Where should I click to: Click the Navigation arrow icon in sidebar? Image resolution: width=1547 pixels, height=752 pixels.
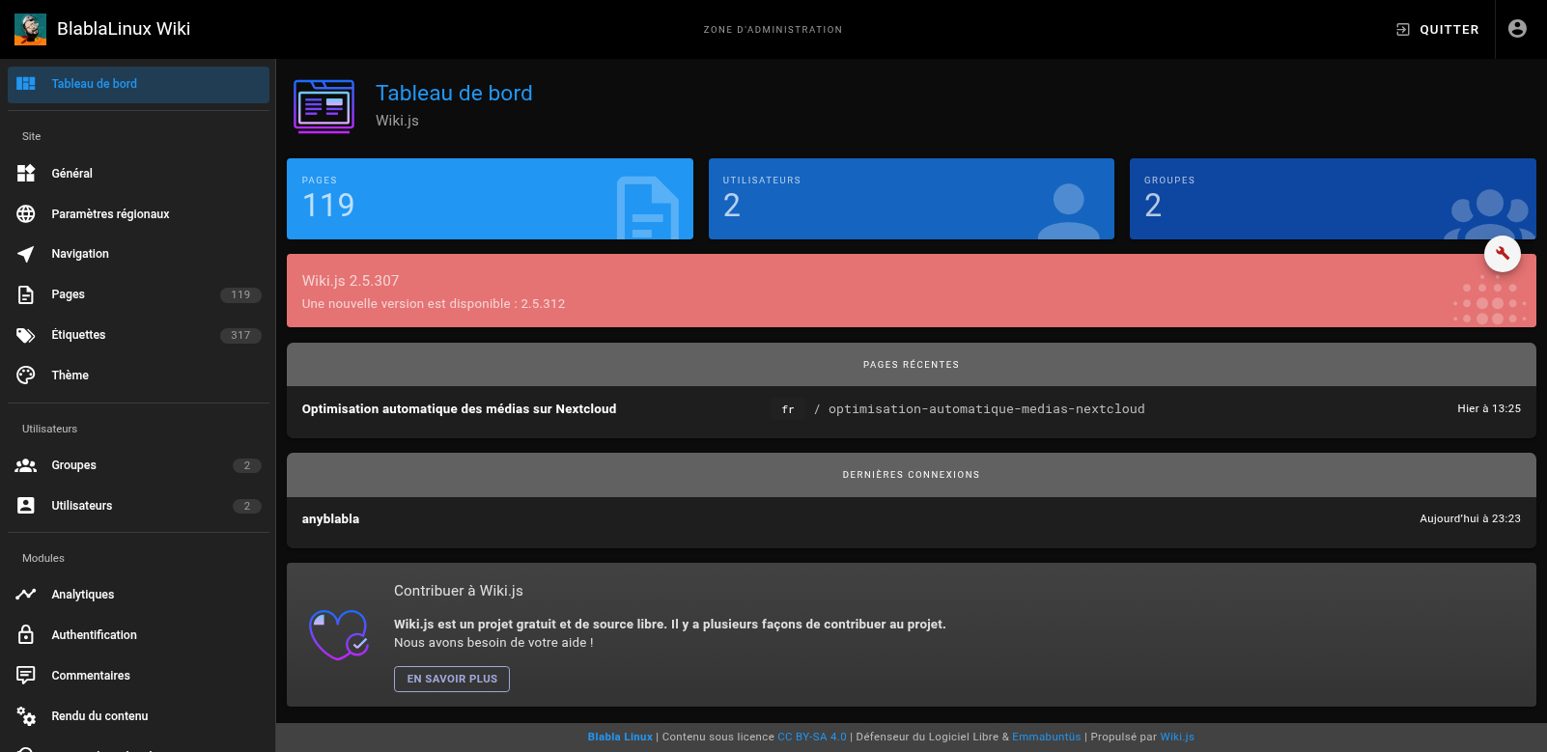pyautogui.click(x=26, y=254)
